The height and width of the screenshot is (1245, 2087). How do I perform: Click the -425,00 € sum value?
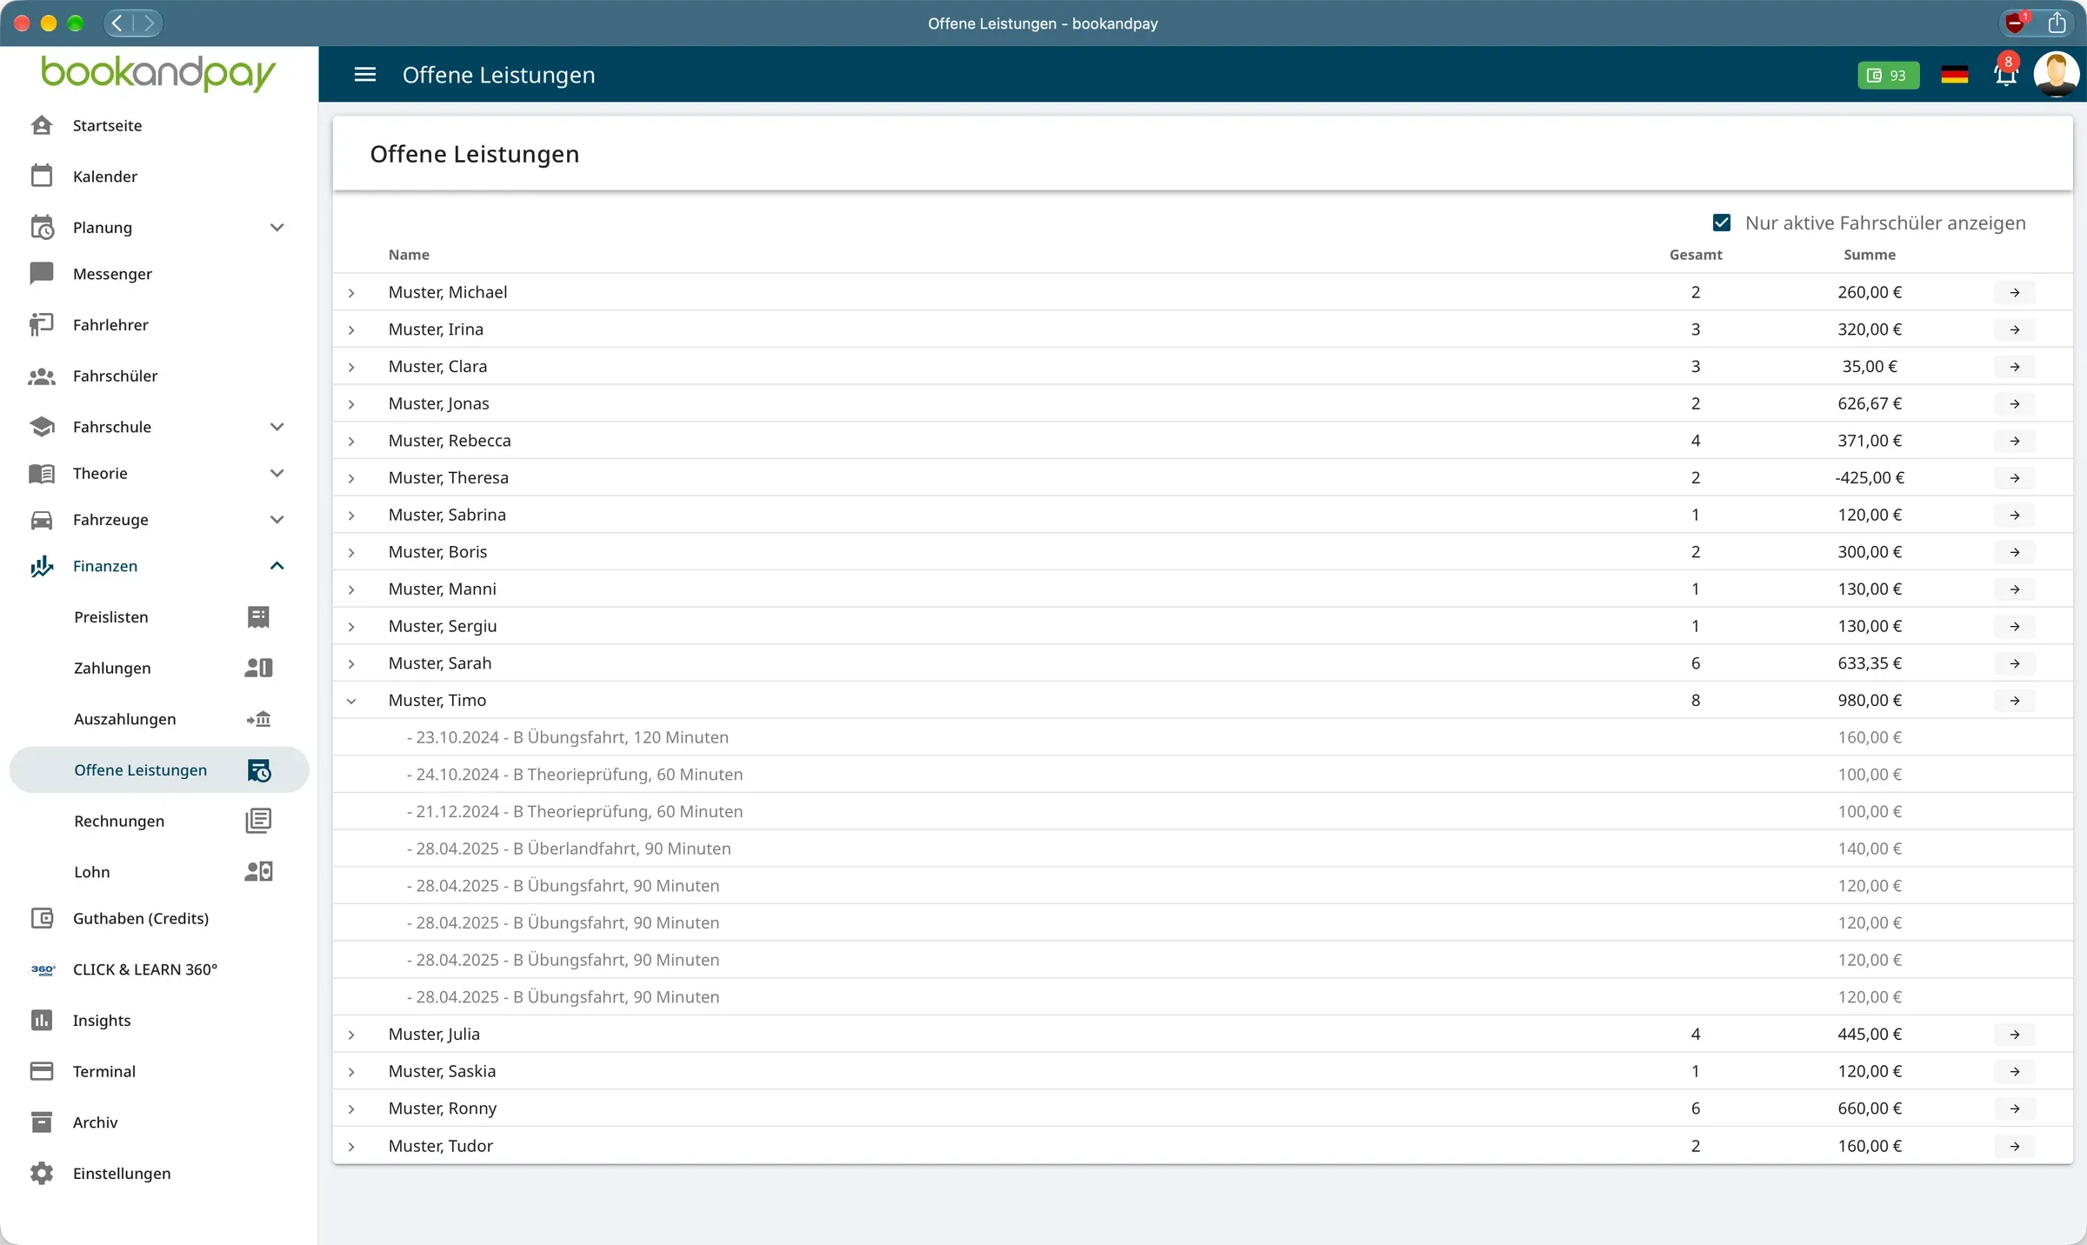[x=1870, y=478]
